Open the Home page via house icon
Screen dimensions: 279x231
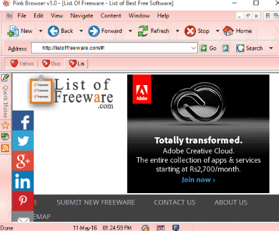(x=228, y=31)
